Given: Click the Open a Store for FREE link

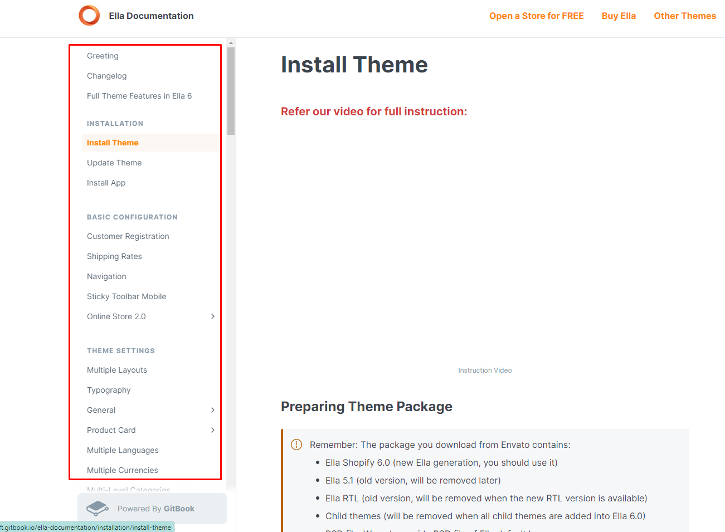Looking at the screenshot, I should pyautogui.click(x=537, y=16).
